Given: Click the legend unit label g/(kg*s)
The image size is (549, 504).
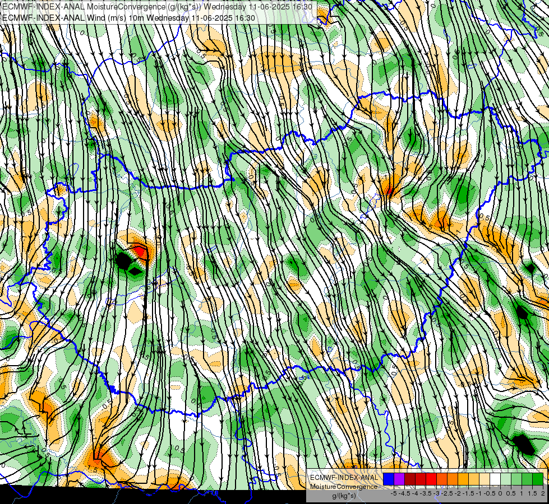Looking at the screenshot, I should pyautogui.click(x=344, y=496).
